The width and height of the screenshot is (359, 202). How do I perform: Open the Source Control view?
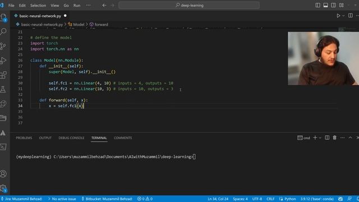(3, 46)
